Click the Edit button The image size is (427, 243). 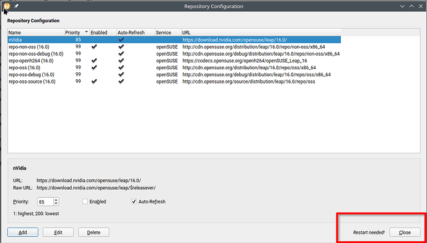click(x=58, y=232)
